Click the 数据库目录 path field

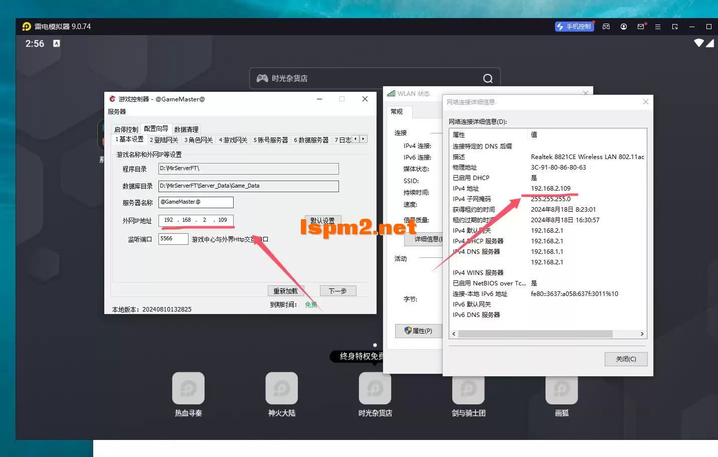tap(248, 186)
